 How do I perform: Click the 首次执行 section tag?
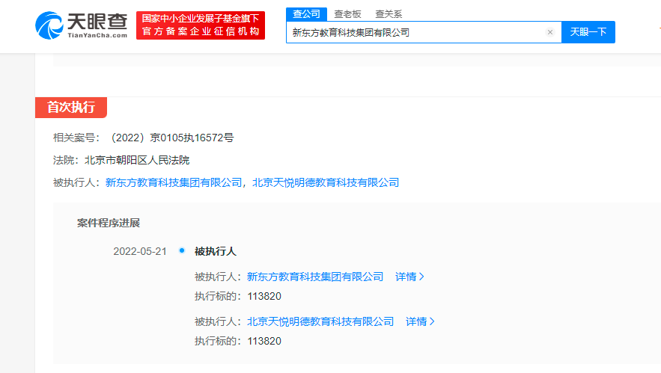(x=71, y=107)
